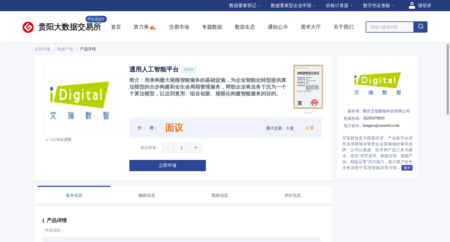The image size is (450, 242).
Task: Click the search magnifier icon button
Action: (420, 27)
